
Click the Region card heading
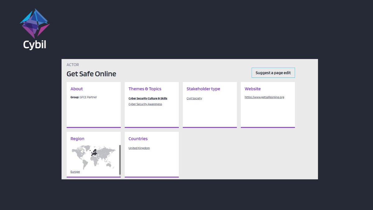[x=77, y=138]
